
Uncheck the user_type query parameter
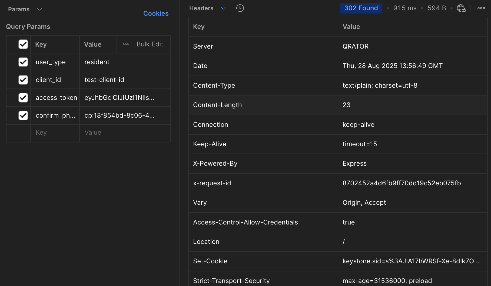point(23,62)
